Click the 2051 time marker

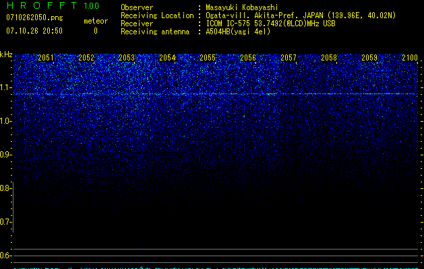click(46, 58)
